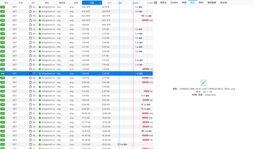Sort by the 大小 column header
Image resolution: width=254 pixels, height=149 pixels.
(109, 3)
